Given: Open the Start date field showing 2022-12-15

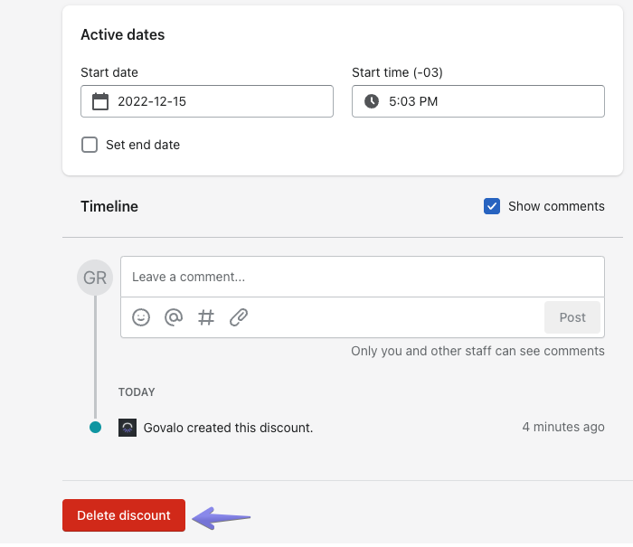Looking at the screenshot, I should (217, 101).
